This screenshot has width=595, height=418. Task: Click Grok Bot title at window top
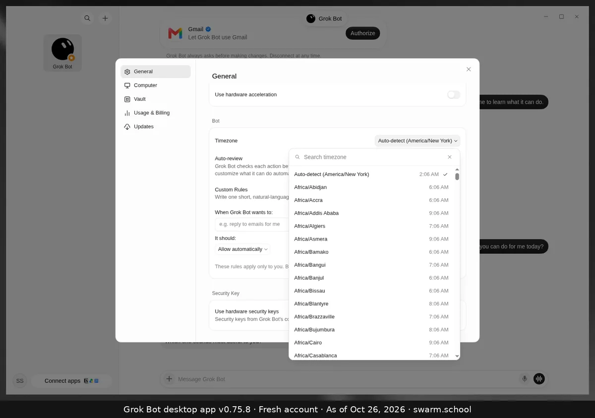pyautogui.click(x=324, y=18)
